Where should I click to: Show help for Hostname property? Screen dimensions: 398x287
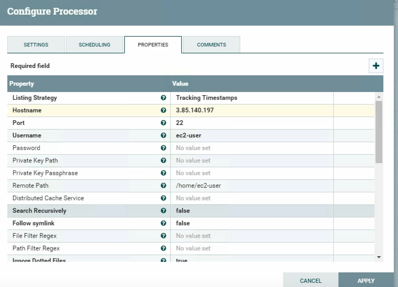click(163, 110)
